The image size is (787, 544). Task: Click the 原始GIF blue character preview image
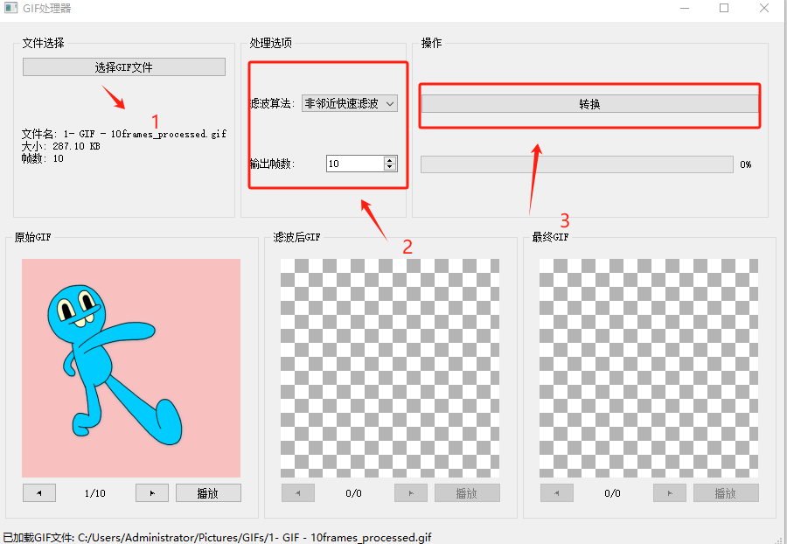[130, 367]
